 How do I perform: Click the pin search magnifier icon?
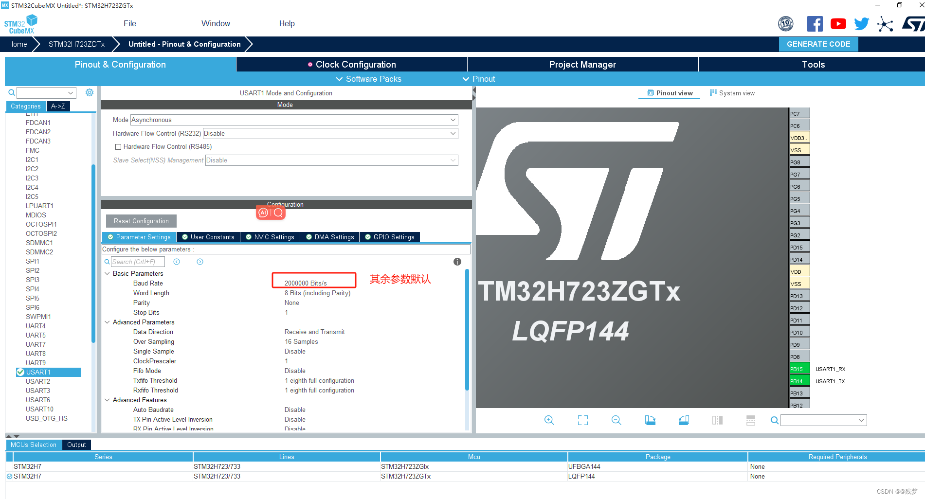click(774, 420)
